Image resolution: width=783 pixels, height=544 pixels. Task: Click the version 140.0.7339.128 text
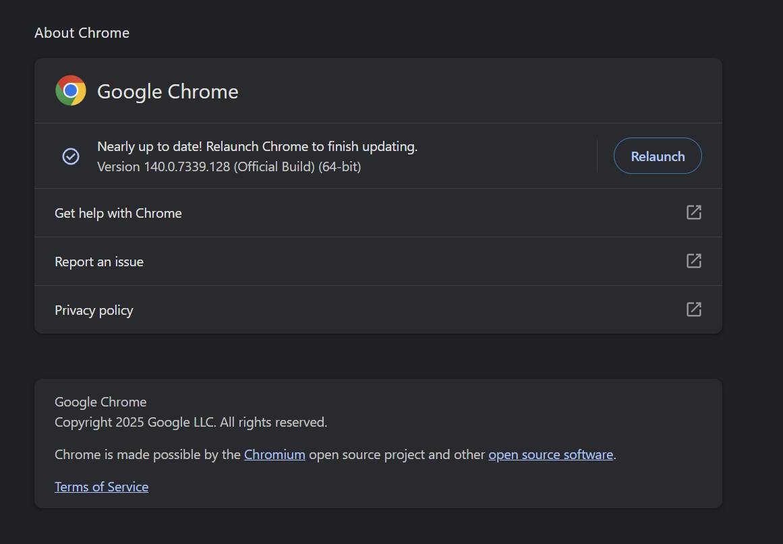(x=229, y=167)
